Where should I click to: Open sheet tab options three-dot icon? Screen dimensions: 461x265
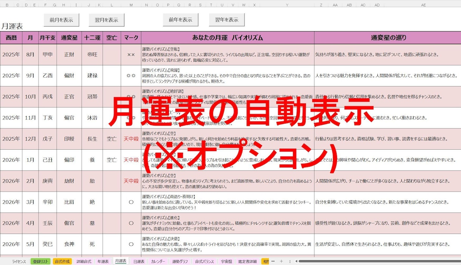click(x=290, y=261)
